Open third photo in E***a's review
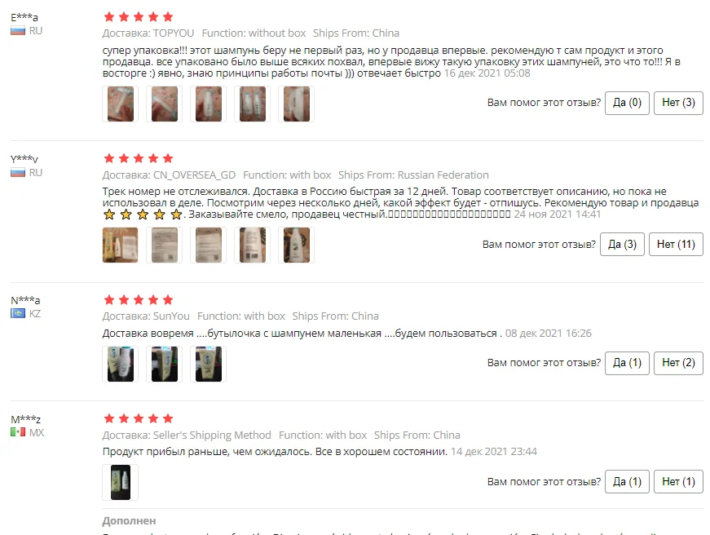Viewport: 710px width, 535px height. pos(209,104)
